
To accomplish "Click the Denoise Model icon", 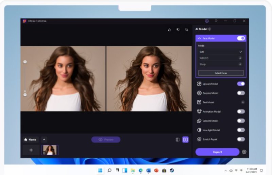I will point(199,93).
